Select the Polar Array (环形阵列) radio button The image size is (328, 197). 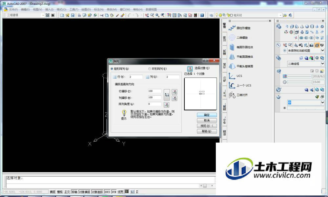pyautogui.click(x=150, y=69)
